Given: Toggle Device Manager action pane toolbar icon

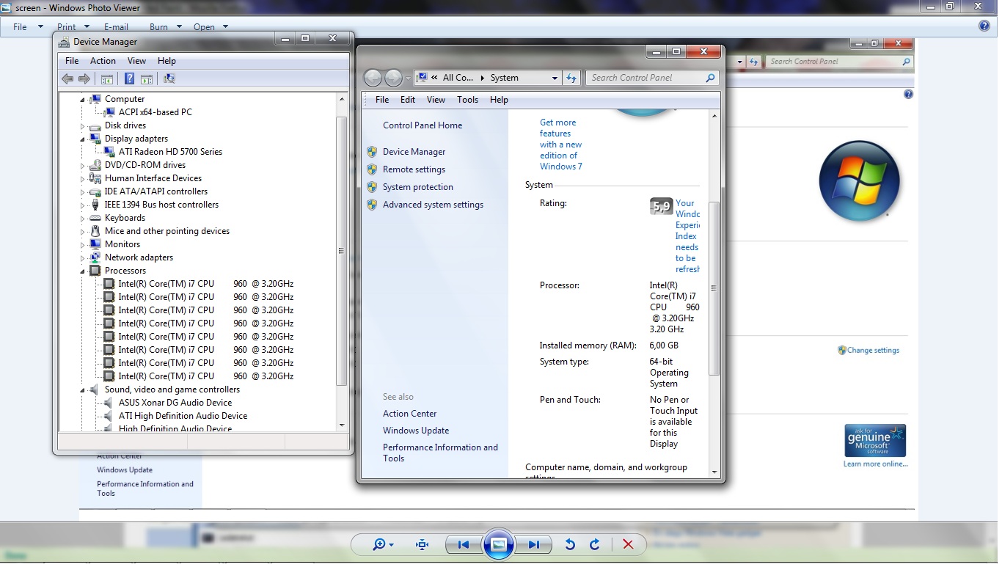Looking at the screenshot, I should (146, 78).
